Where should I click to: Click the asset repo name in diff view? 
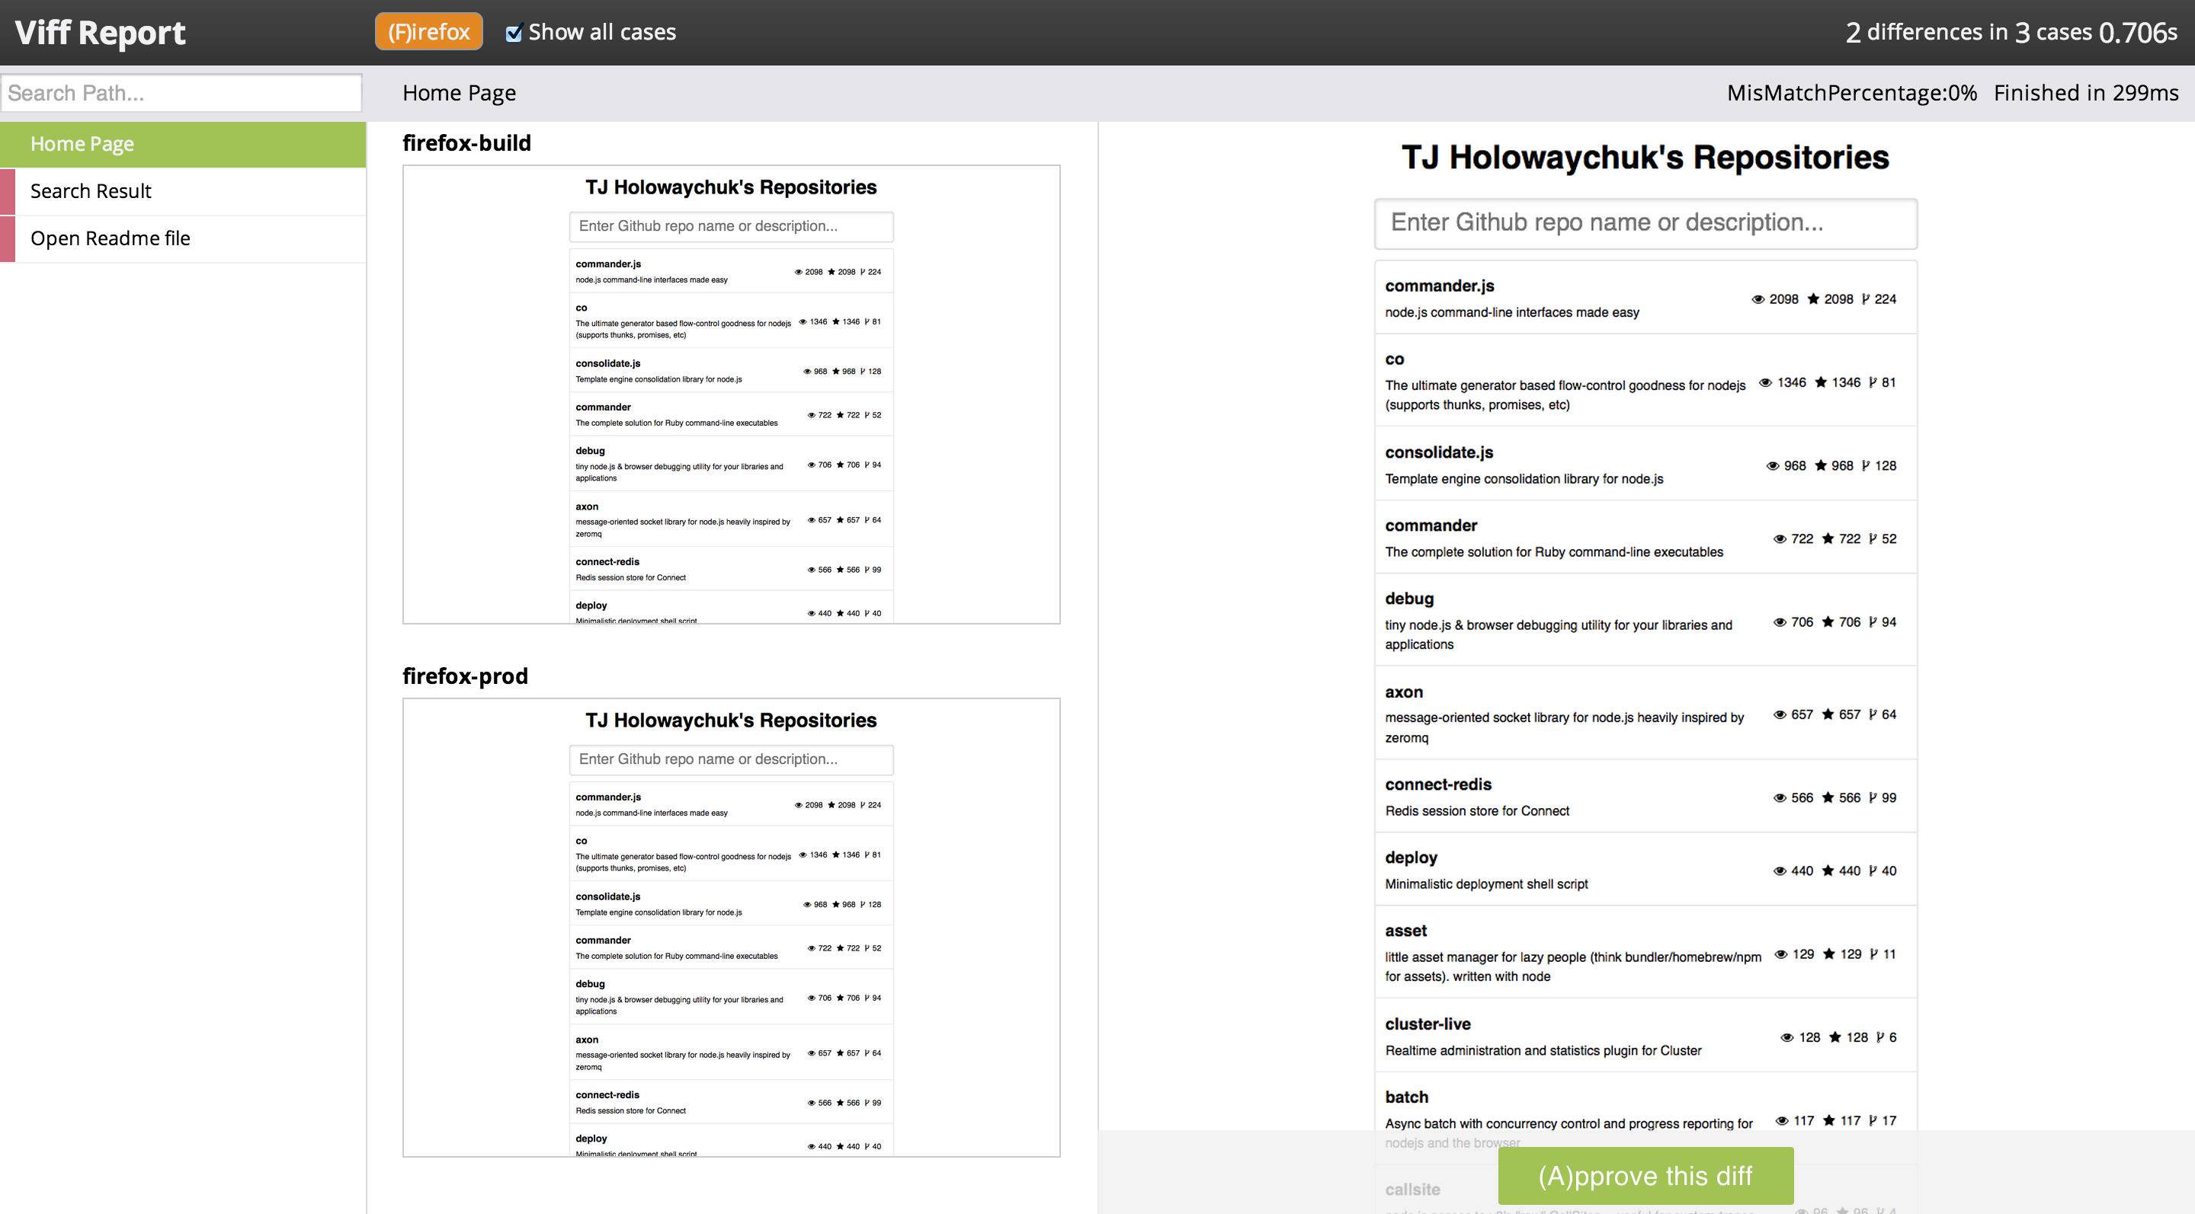click(1406, 931)
